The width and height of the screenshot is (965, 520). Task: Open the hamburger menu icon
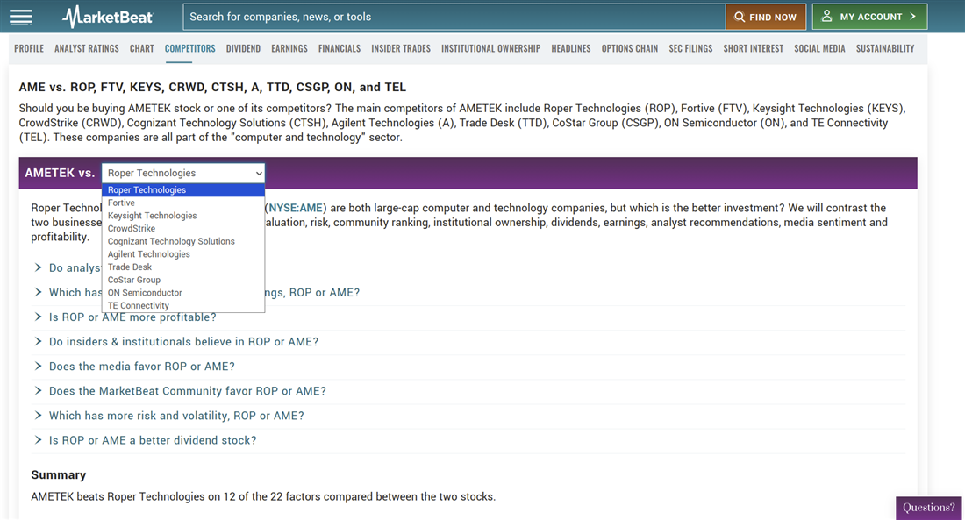coord(20,17)
